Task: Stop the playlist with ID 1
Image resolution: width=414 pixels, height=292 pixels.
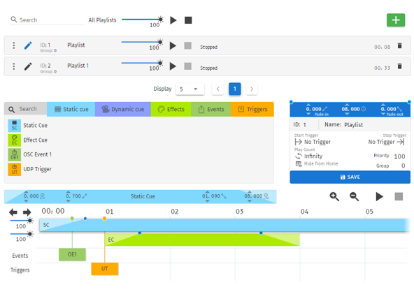Action: pos(187,45)
